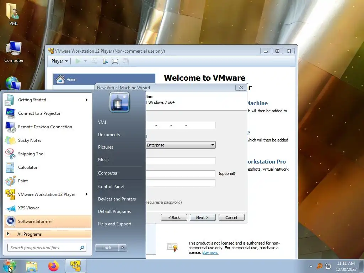The image size is (364, 273).
Task: Click the Lock button
Action: 107,248
